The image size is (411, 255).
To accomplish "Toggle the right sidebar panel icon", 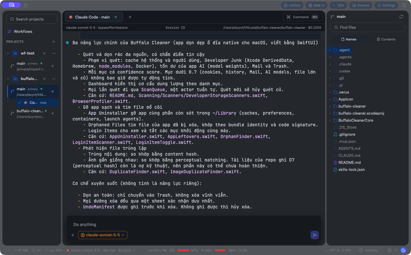I will click(x=404, y=5).
